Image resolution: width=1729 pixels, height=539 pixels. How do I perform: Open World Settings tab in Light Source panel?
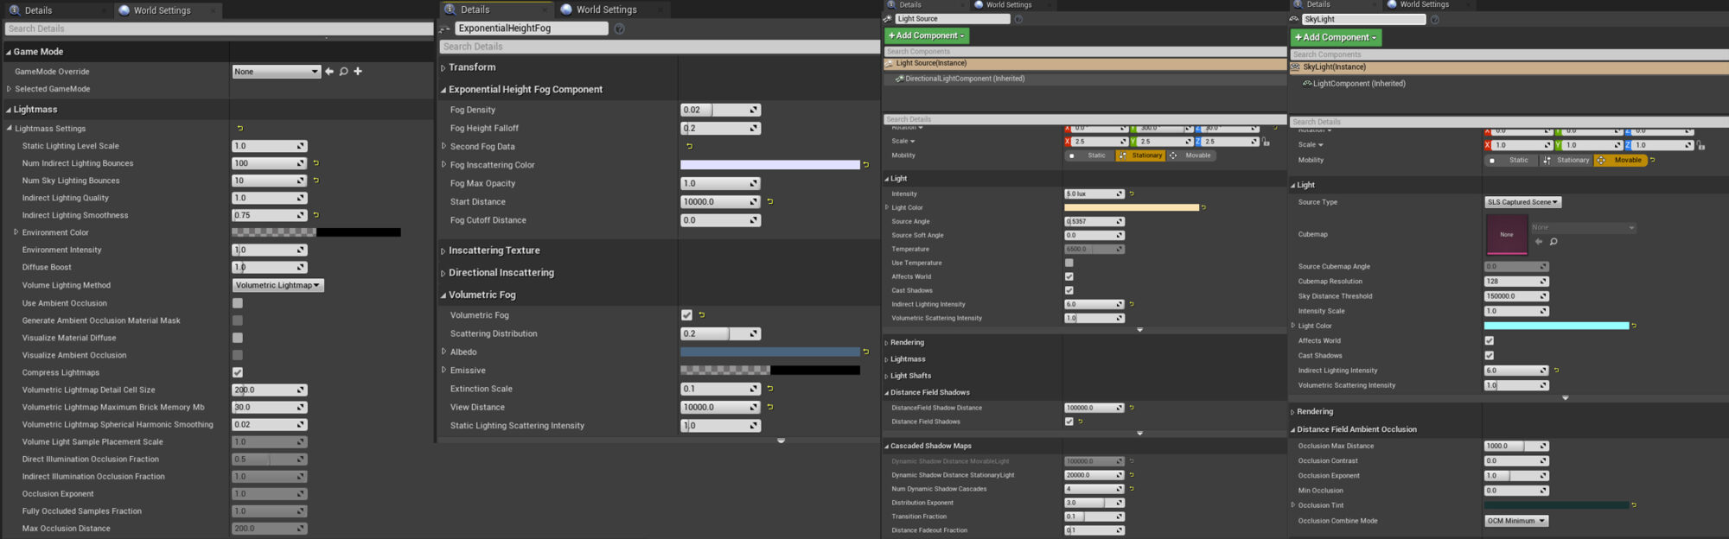tap(1008, 5)
